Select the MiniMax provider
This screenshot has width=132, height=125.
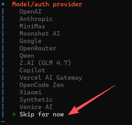pos(32,26)
